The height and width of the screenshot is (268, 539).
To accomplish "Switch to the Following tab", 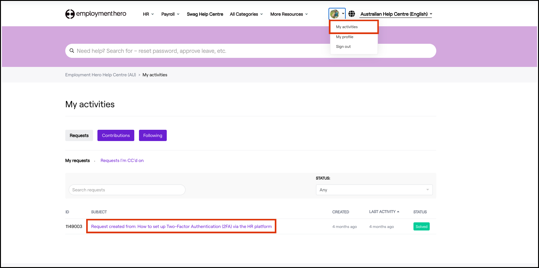I will (153, 135).
